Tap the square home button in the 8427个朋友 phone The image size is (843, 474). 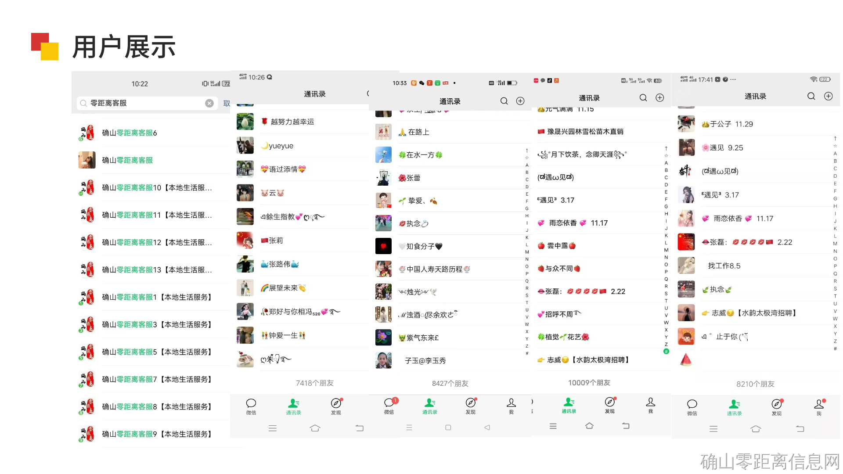[448, 427]
